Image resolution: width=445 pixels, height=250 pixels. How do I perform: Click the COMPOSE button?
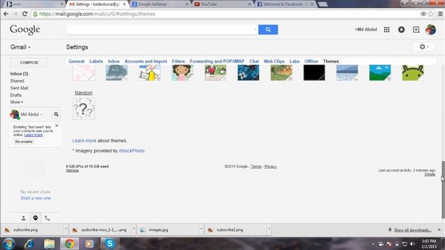point(29,62)
